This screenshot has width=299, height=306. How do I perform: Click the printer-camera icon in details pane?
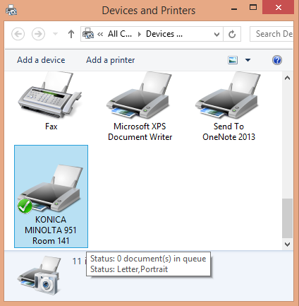[x=39, y=275]
